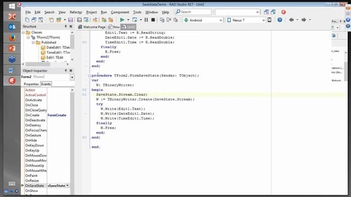Click the Back navigation arrow
The width and height of the screenshot is (351, 197).
click(291, 20)
